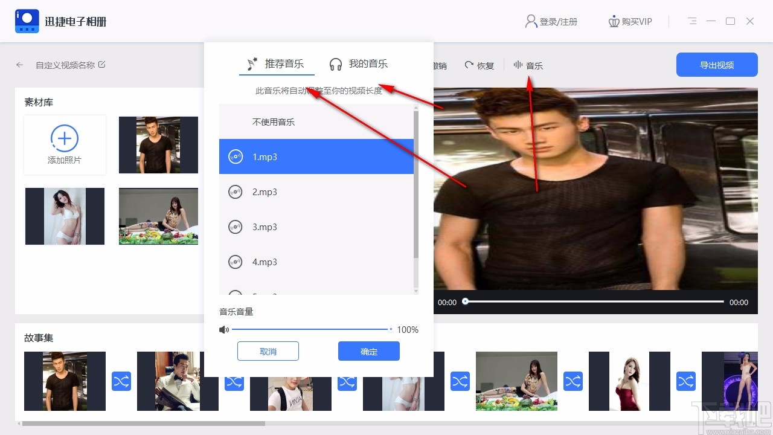Mute music with the speaker icon
Screen dimensions: 773x435
click(x=224, y=329)
